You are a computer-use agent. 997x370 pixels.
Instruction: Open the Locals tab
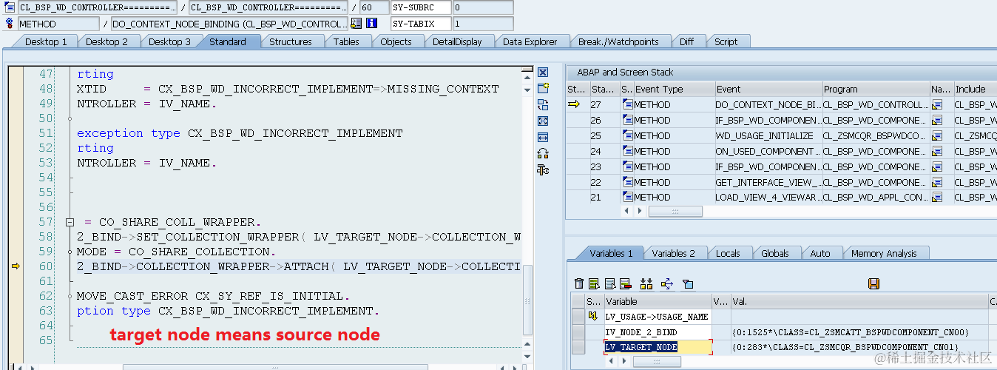click(x=728, y=253)
